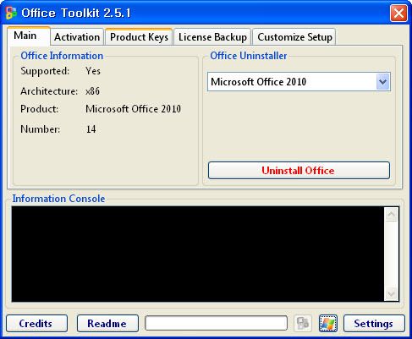Click the 'Office Toolkit 2.5.1' title text
The image size is (412, 339).
76,13
